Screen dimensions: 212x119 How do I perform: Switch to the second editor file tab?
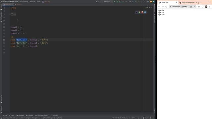[19, 5]
